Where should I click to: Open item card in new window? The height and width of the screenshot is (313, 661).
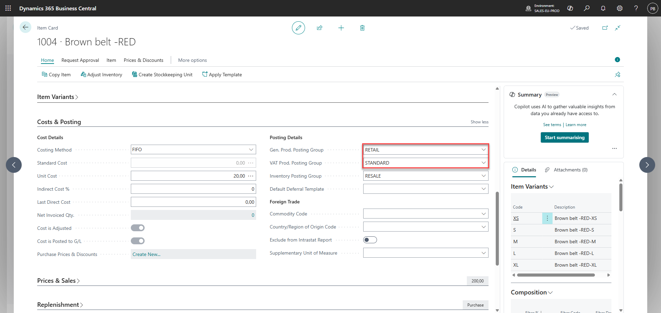(x=605, y=28)
